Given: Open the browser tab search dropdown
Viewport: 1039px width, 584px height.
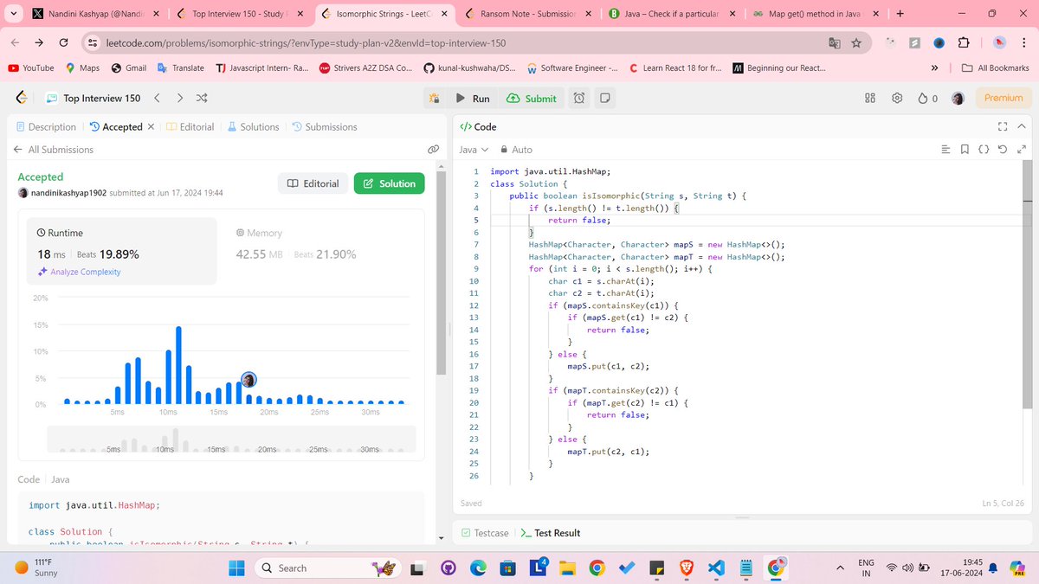Looking at the screenshot, I should 16,14.
